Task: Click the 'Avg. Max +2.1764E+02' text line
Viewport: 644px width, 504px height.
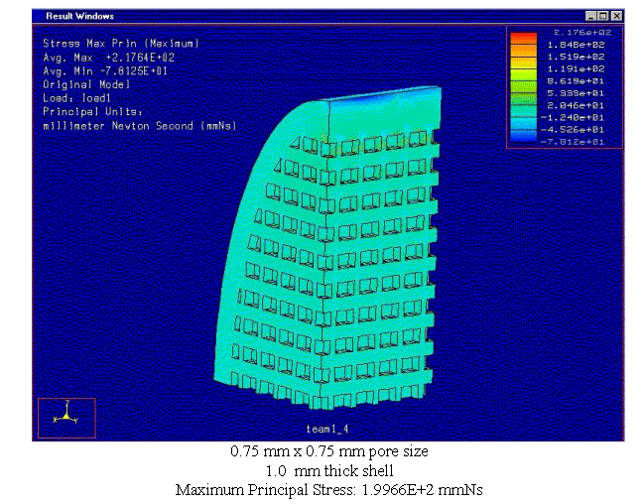Action: 107,58
